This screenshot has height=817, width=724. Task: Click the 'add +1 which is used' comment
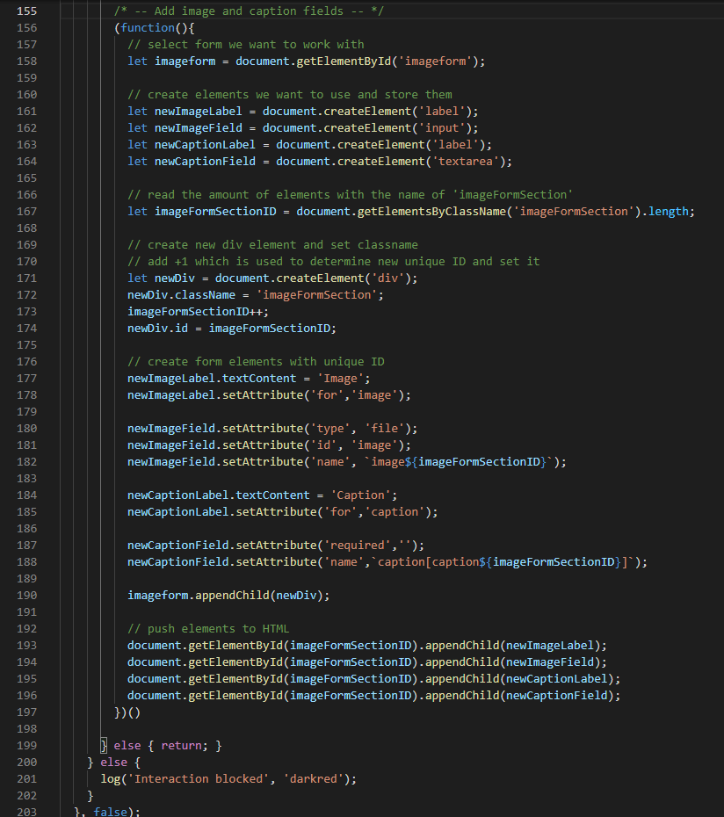click(334, 261)
